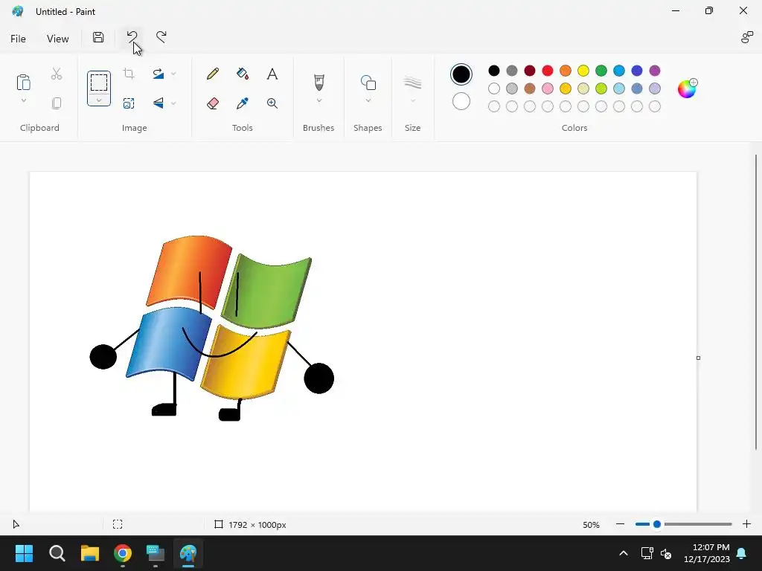762x571 pixels.
Task: Open the line Size icon
Action: (x=412, y=83)
